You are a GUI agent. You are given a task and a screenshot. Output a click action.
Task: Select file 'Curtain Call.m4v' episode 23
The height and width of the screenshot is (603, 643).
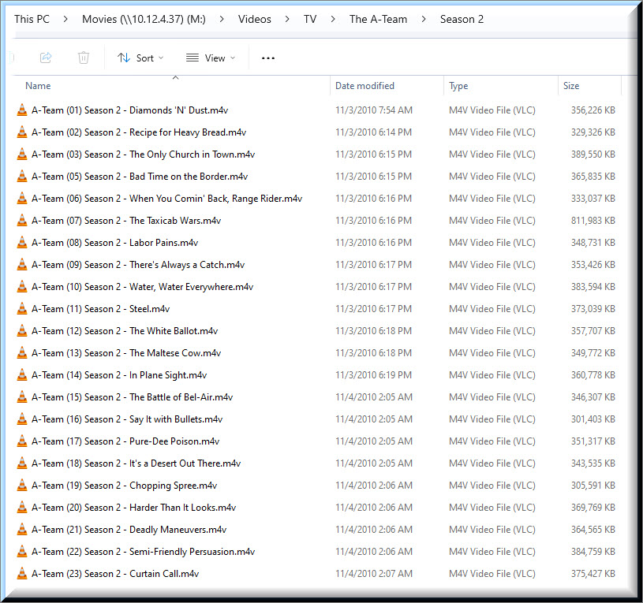pos(115,574)
